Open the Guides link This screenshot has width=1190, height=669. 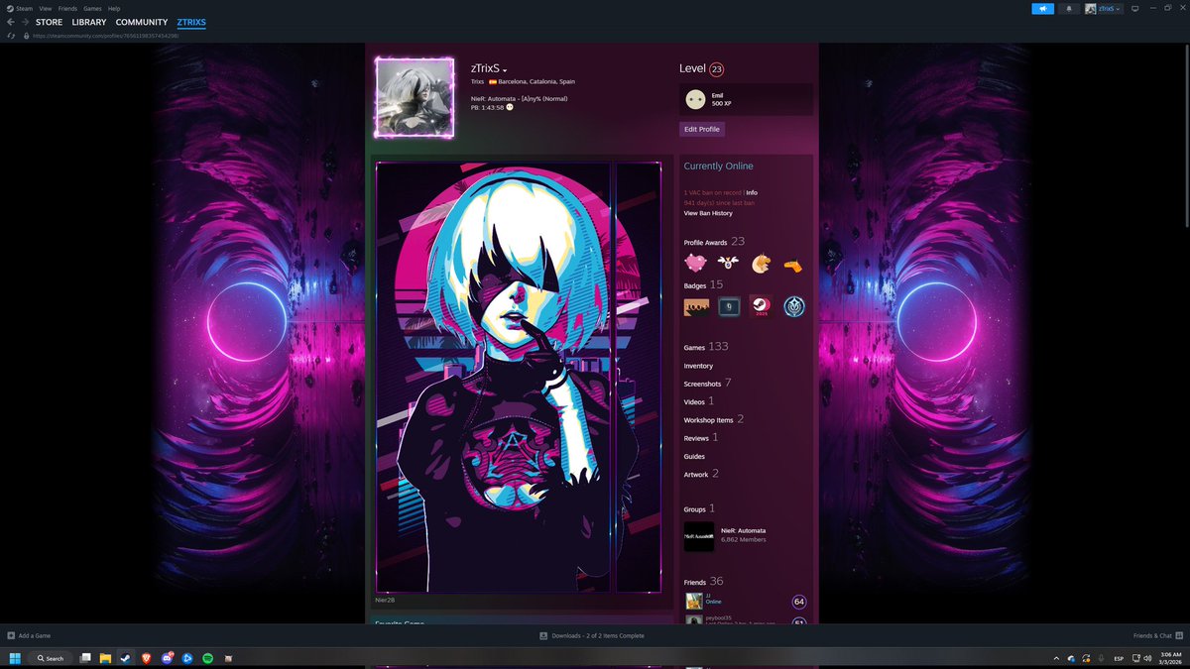[x=694, y=456]
